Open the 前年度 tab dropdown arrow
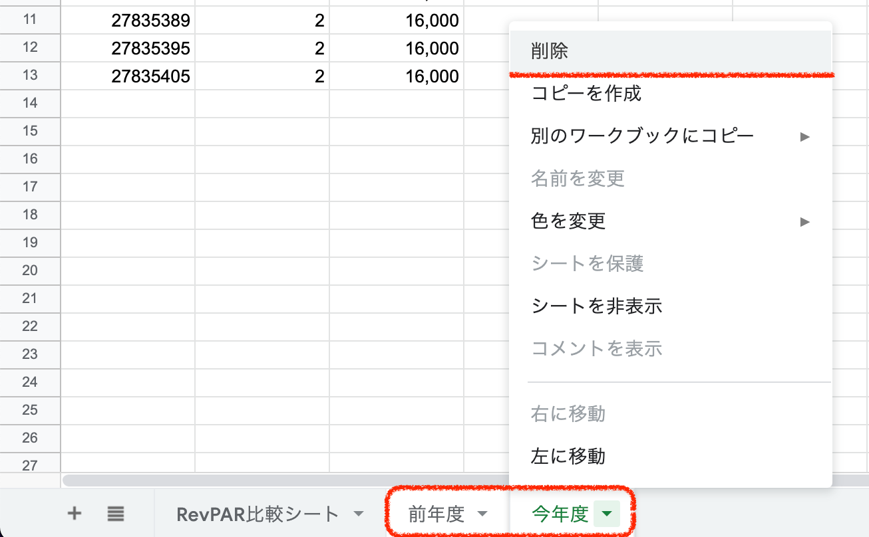This screenshot has height=537, width=869. 482,514
